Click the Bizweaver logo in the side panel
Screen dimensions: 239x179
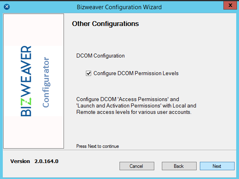(26, 81)
